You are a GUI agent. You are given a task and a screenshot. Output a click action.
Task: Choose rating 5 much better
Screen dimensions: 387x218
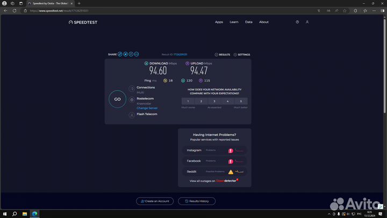[241, 101]
